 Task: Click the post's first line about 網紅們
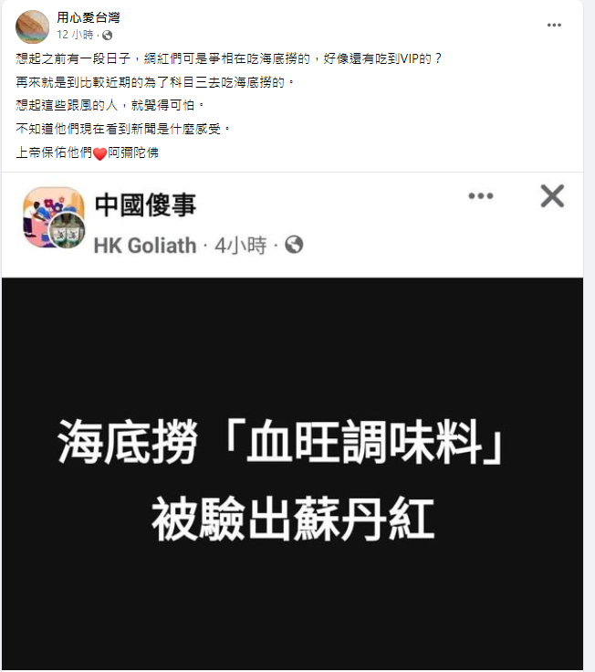[x=228, y=58]
